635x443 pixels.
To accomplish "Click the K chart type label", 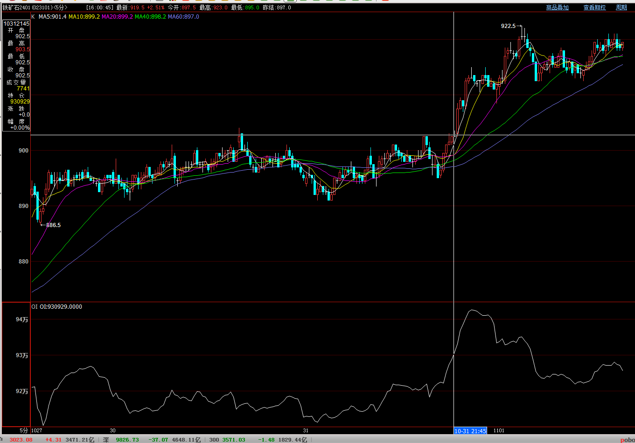I will coord(33,17).
